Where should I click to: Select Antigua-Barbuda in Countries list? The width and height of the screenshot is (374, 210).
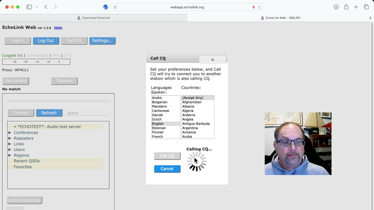[x=198, y=124]
